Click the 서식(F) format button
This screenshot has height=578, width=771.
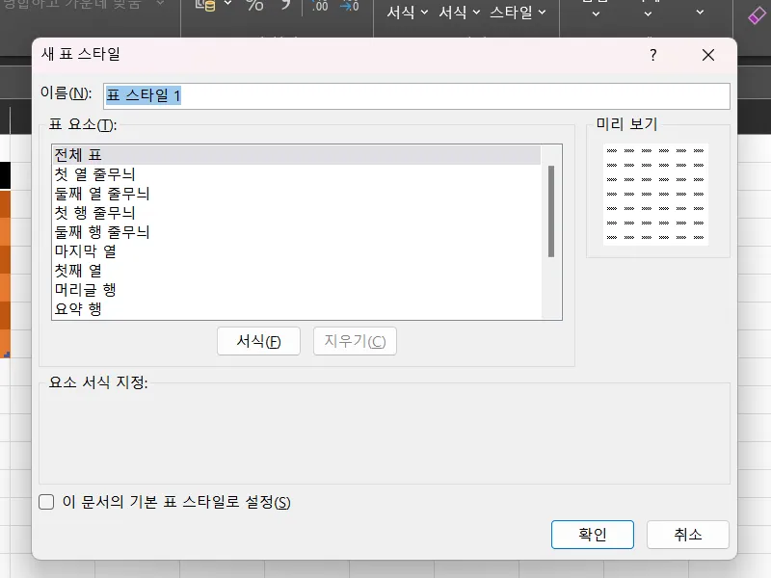click(258, 341)
